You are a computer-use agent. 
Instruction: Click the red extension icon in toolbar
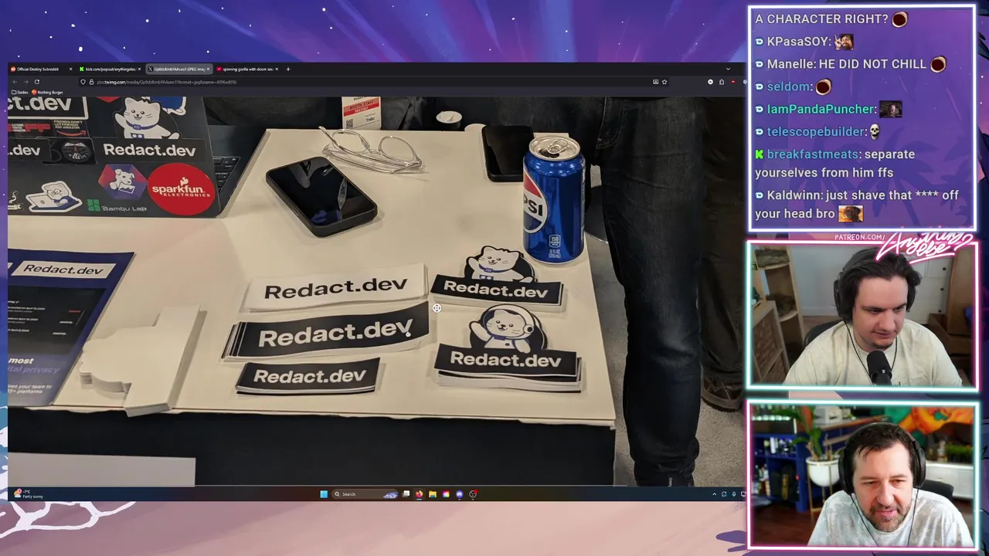pyautogui.click(x=733, y=82)
